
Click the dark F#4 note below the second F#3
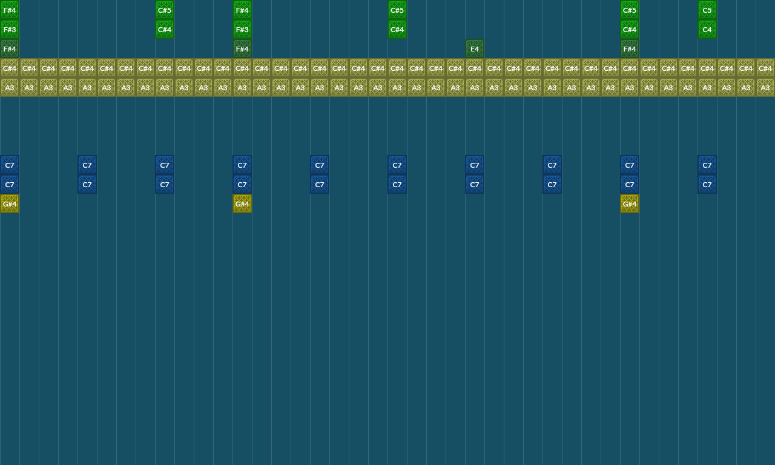(x=242, y=48)
